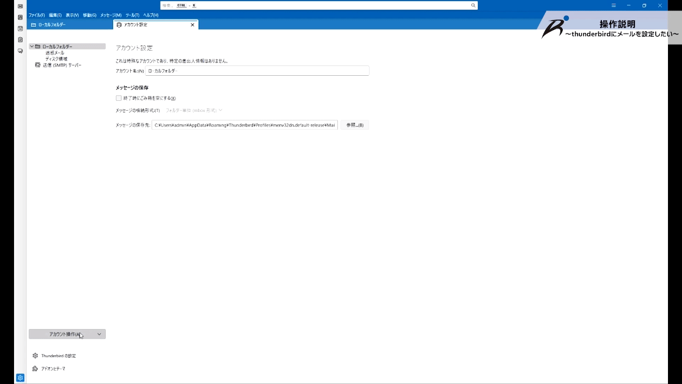This screenshot has width=682, height=384.
Task: Open the Address Book space icon
Action: [20, 17]
